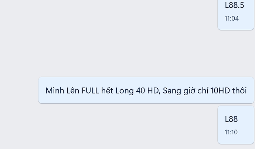Click the word Mình starting the message

point(55,91)
